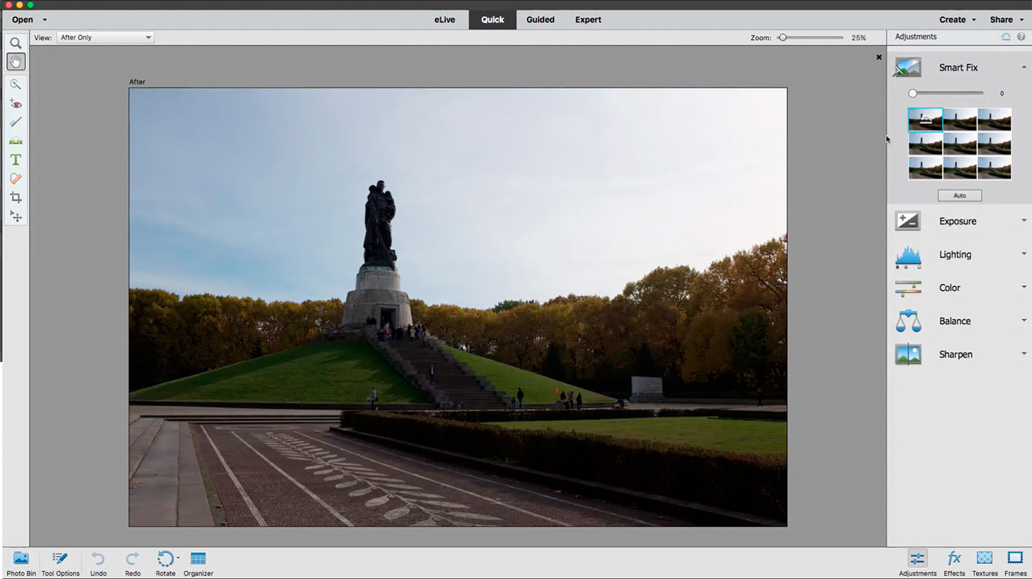The width and height of the screenshot is (1032, 579).
Task: Choose the Red Eye Removal tool
Action: [x=15, y=104]
